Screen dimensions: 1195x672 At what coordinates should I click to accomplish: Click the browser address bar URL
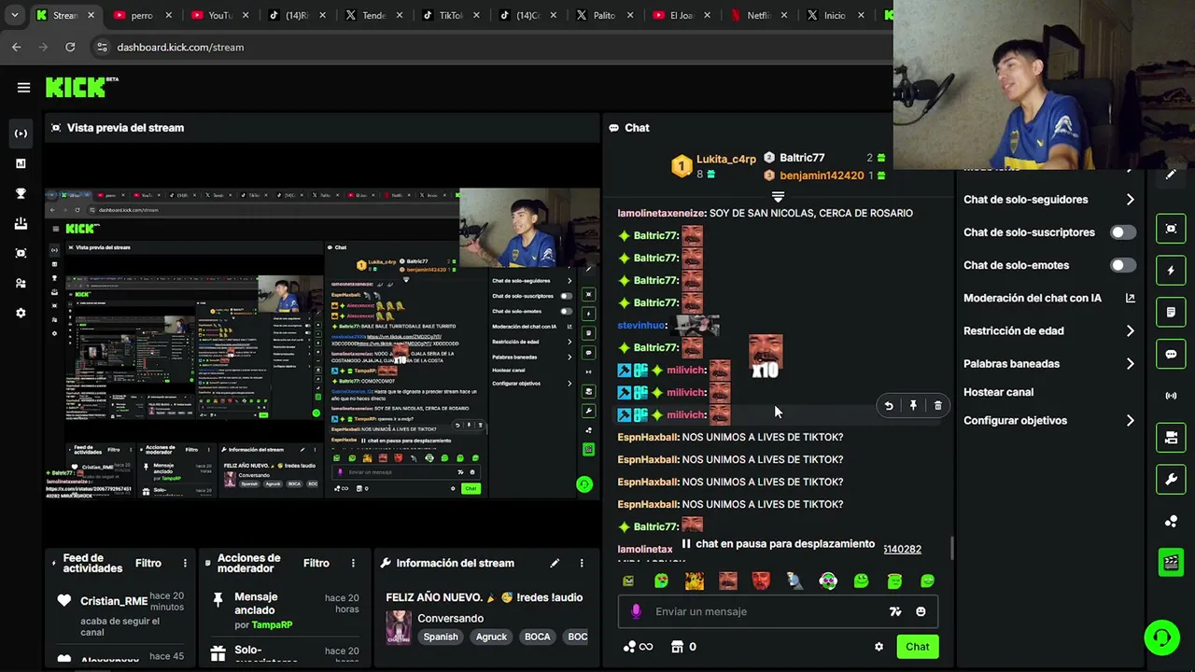click(x=180, y=47)
